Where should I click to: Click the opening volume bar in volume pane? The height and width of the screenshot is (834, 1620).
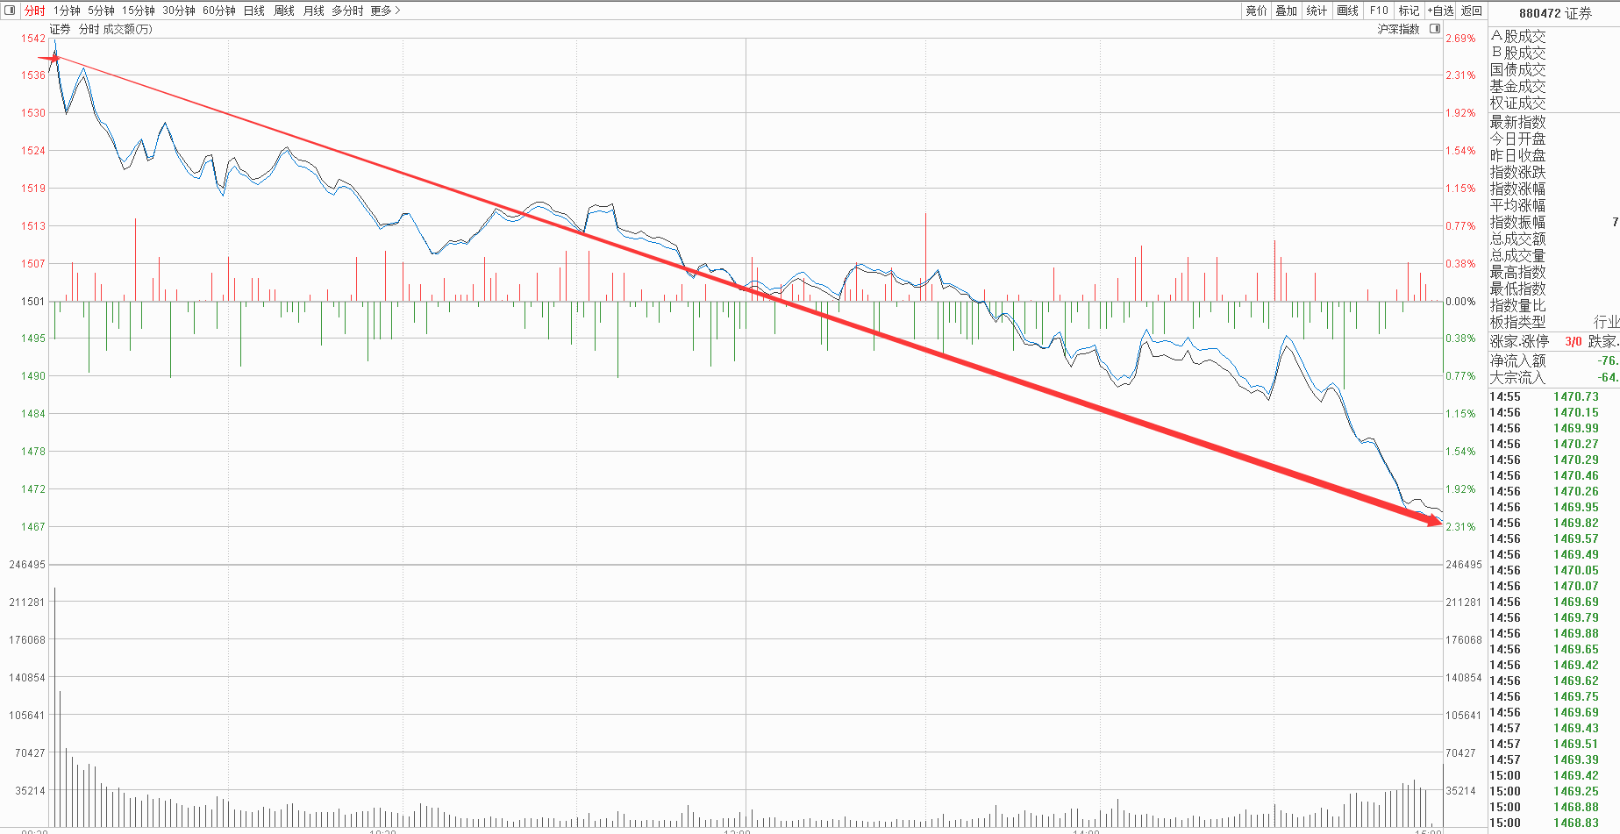pyautogui.click(x=54, y=708)
